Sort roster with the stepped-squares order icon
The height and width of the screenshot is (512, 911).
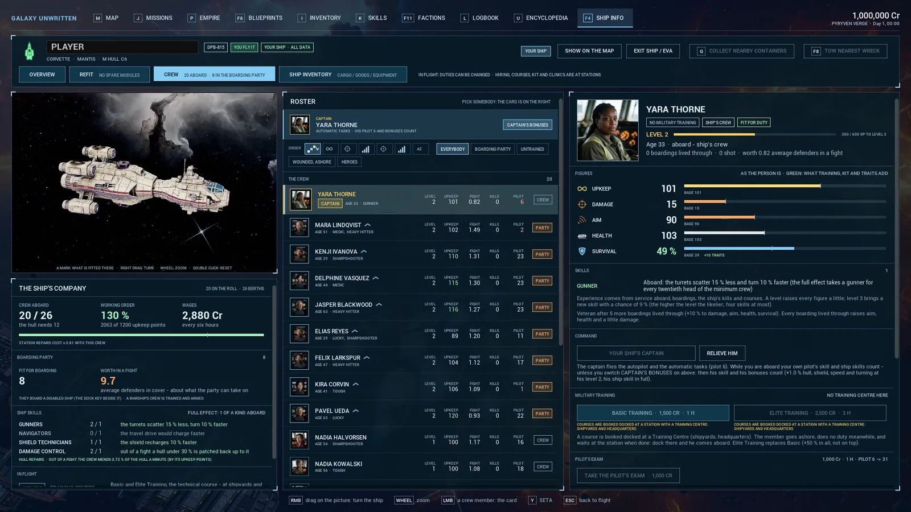pos(313,149)
